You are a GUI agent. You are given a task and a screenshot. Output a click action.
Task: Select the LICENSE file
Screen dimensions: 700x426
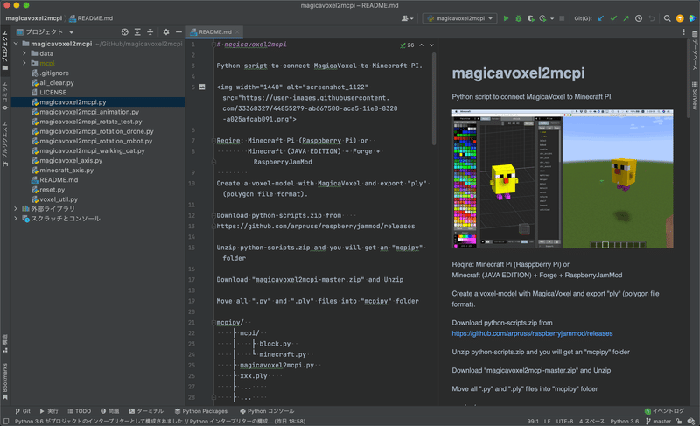coord(52,93)
